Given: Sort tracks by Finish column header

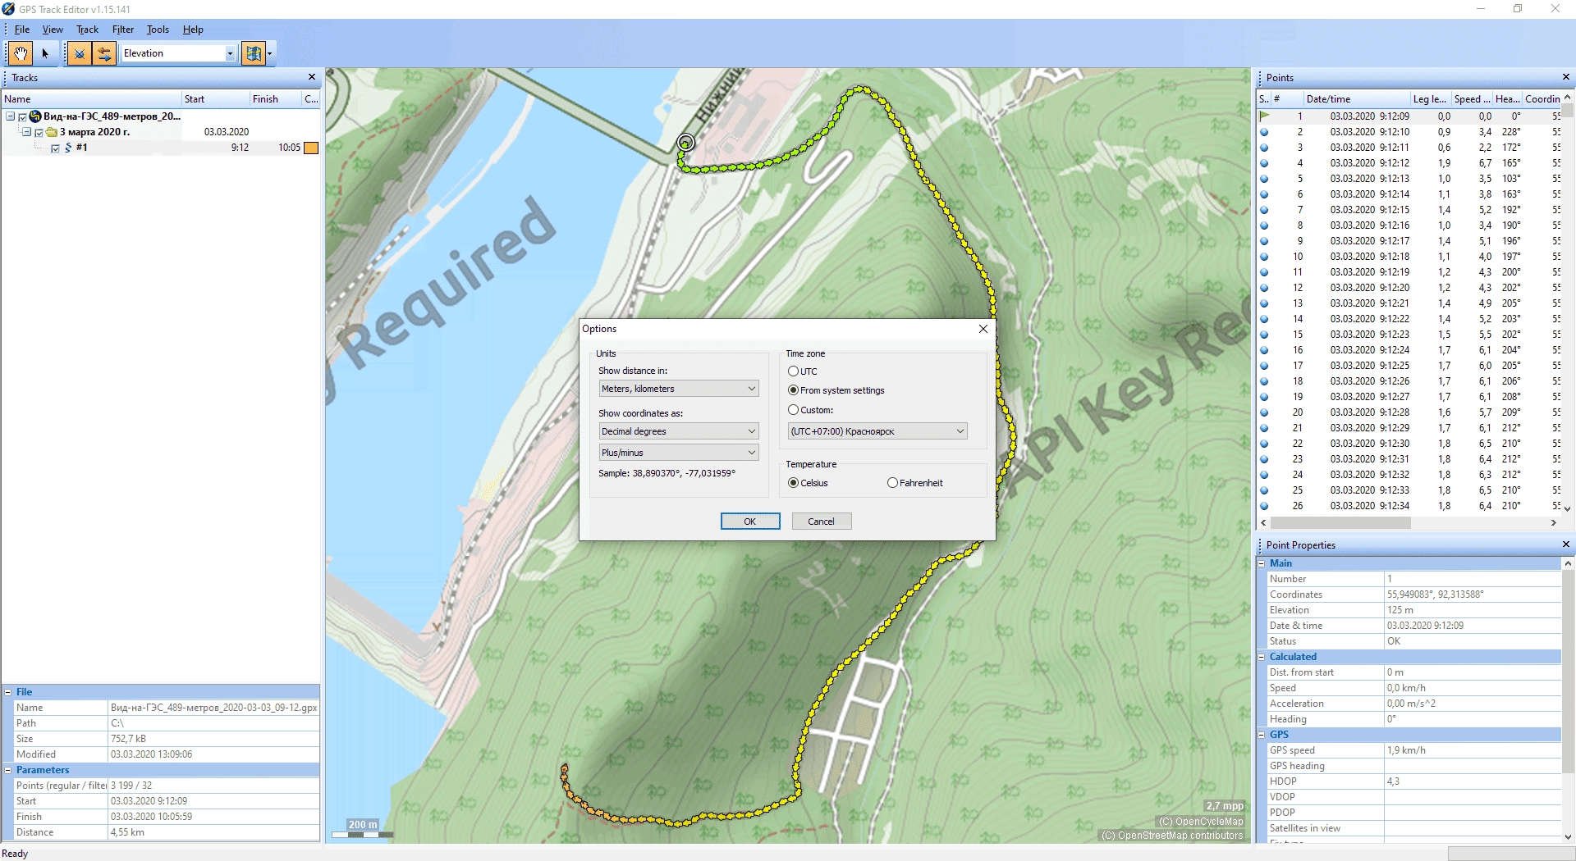Looking at the screenshot, I should coord(276,99).
